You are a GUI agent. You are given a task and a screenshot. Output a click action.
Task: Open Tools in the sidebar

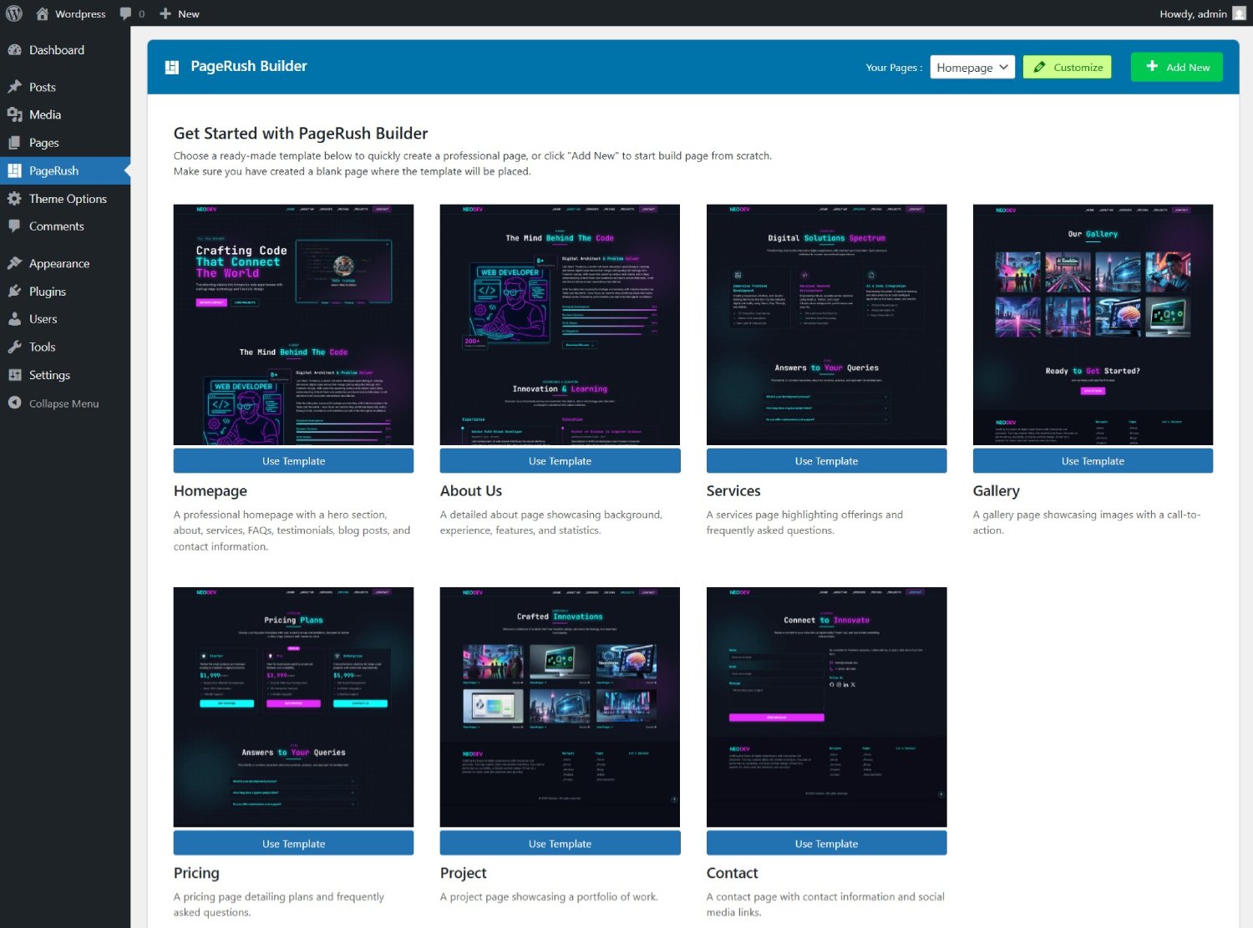point(65,347)
